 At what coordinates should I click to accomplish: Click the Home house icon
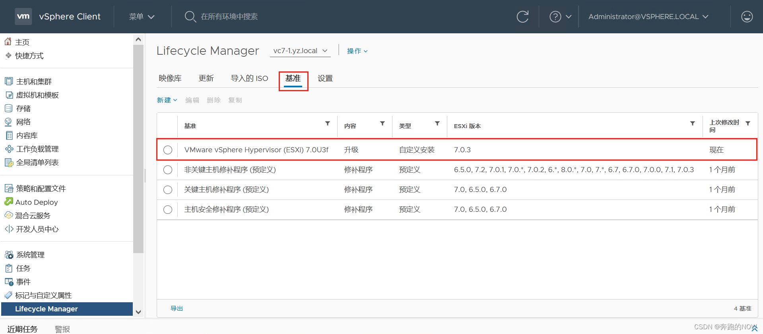[8, 42]
